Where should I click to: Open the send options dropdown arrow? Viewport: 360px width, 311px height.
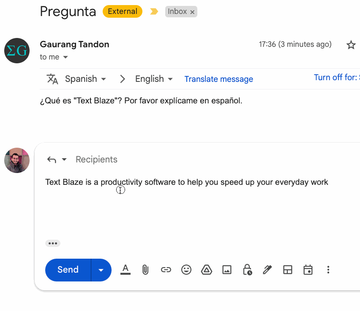click(x=101, y=270)
